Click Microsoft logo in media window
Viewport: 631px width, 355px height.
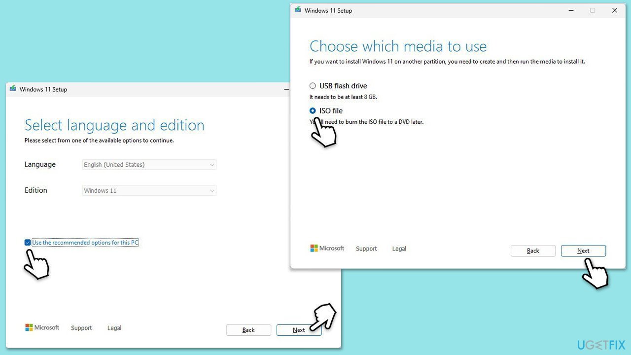pos(327,248)
